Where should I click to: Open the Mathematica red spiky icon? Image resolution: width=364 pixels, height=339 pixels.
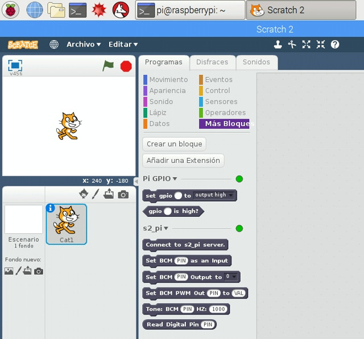click(99, 10)
